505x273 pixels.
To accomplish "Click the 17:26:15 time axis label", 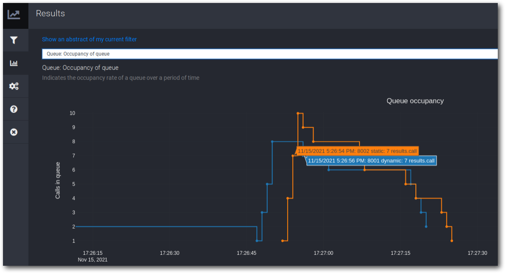I will pyautogui.click(x=93, y=253).
